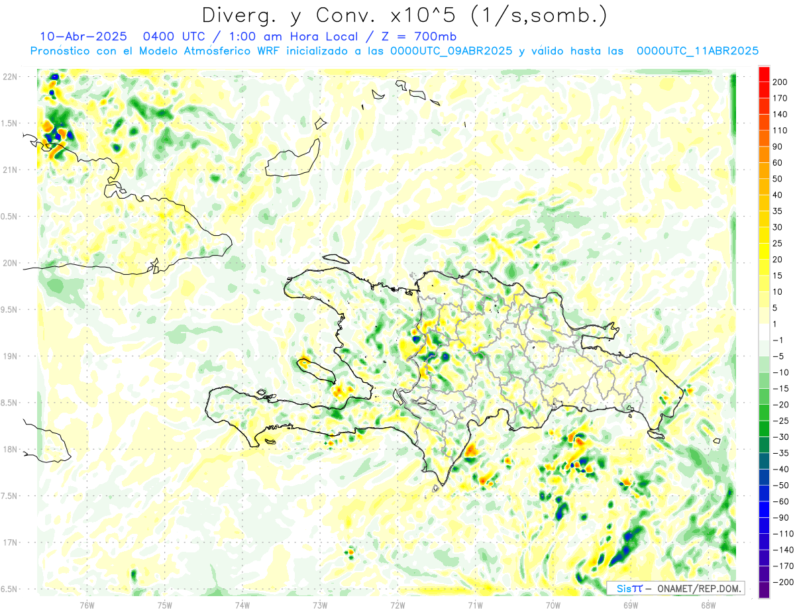Click the colorbar value '-5'
Screen dimensions: 795x614
778,356
